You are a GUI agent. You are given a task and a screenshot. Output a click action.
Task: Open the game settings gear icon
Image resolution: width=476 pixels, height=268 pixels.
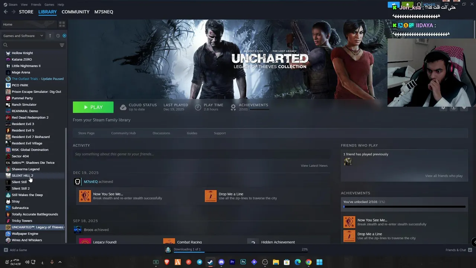pyautogui.click(x=443, y=108)
